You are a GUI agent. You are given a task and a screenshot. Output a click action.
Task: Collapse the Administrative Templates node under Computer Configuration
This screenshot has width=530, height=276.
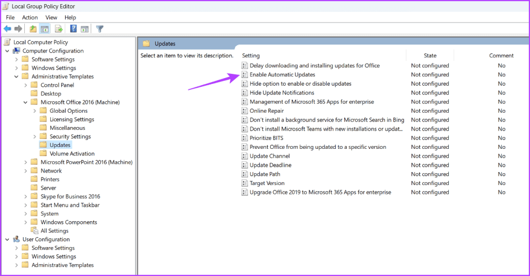16,76
